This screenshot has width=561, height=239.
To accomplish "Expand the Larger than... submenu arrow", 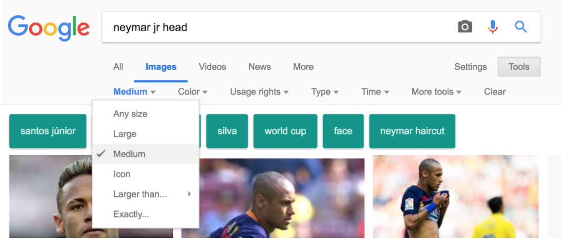I will pyautogui.click(x=190, y=194).
